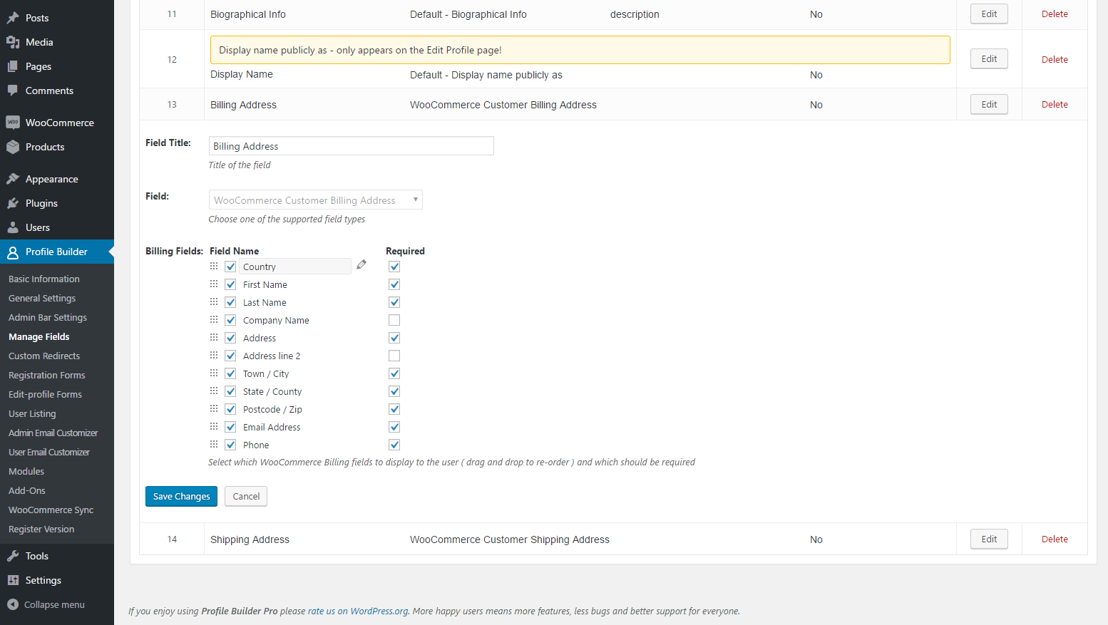Click the Cancel button
This screenshot has width=1108, height=625.
(246, 496)
